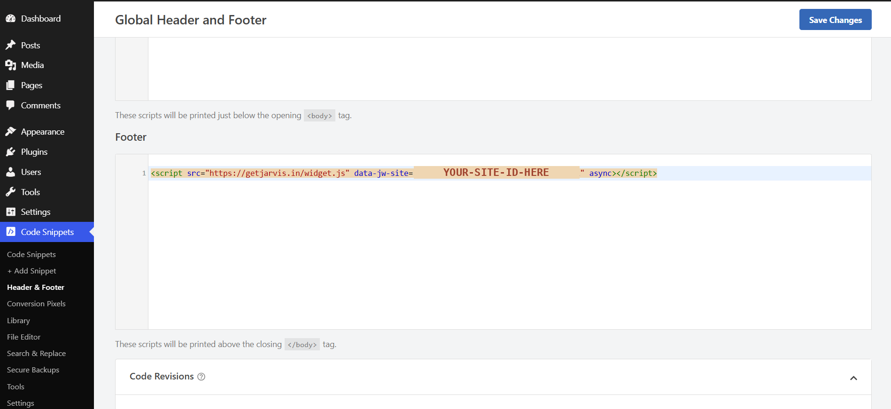
Task: Click + Add Snippet submenu link
Action: (x=31, y=271)
